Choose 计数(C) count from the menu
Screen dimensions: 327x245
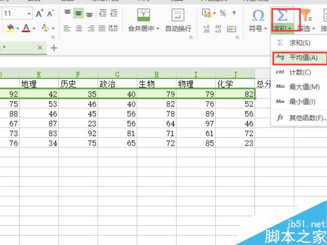[x=299, y=72]
